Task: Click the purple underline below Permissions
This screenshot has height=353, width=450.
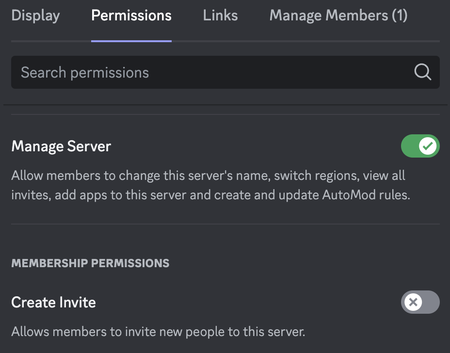Action: click(131, 41)
